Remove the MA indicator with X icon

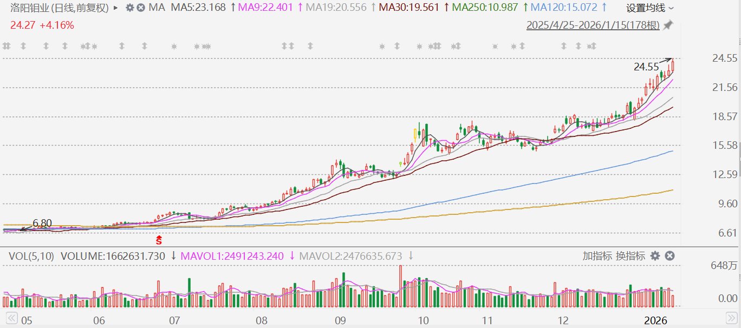tap(141, 8)
